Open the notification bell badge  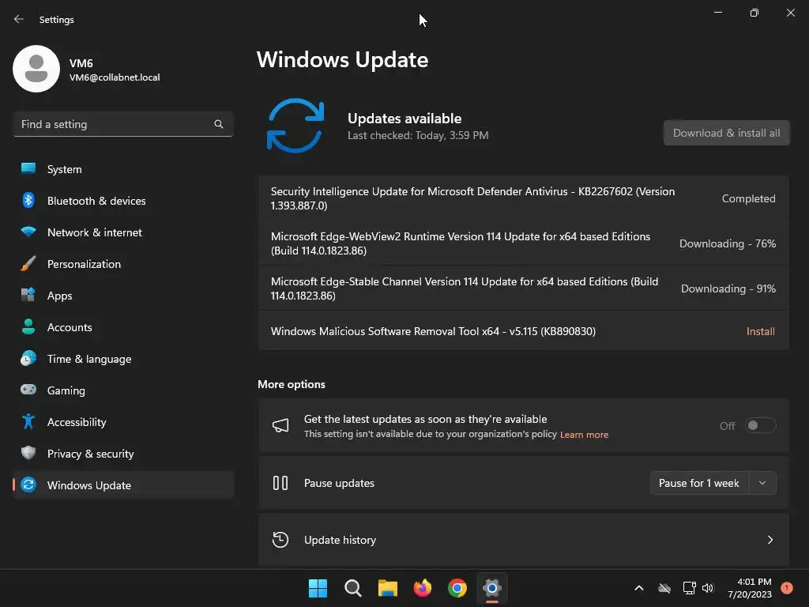pyautogui.click(x=787, y=588)
